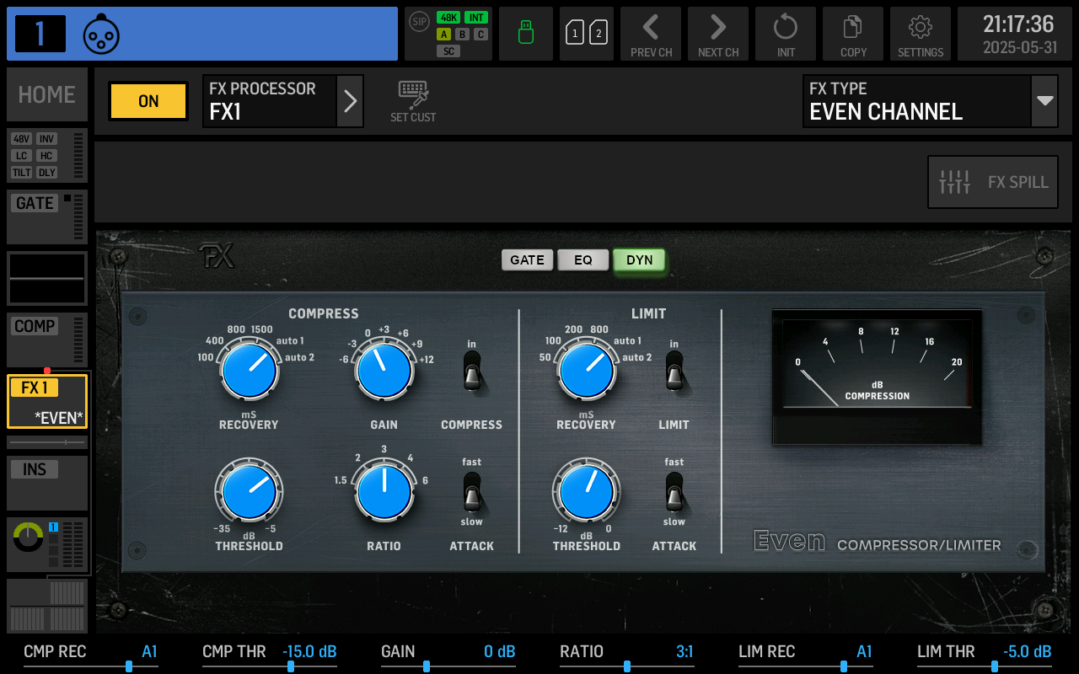This screenshot has width=1079, height=674.
Task: Click the green USB device icon
Action: click(x=525, y=34)
